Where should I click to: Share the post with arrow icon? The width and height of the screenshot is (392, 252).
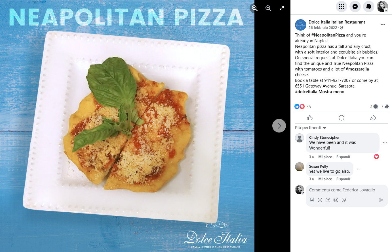373,118
